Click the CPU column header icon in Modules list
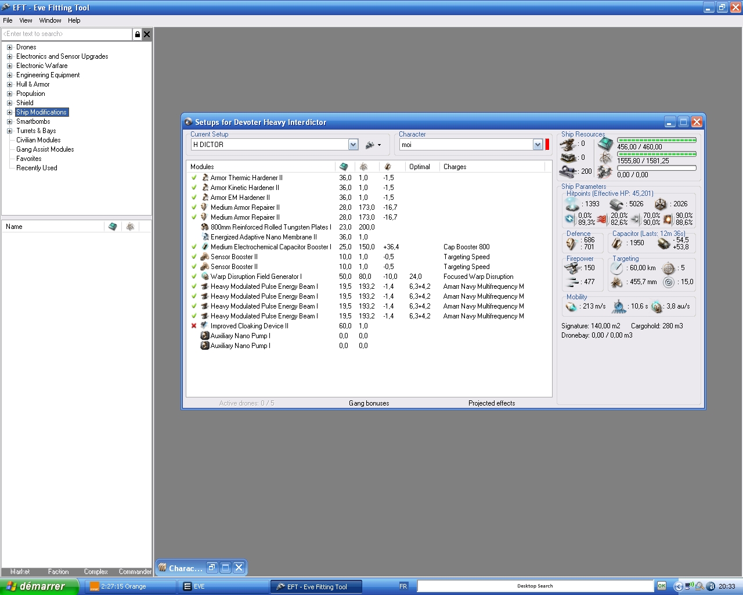The height and width of the screenshot is (595, 743). [x=344, y=167]
